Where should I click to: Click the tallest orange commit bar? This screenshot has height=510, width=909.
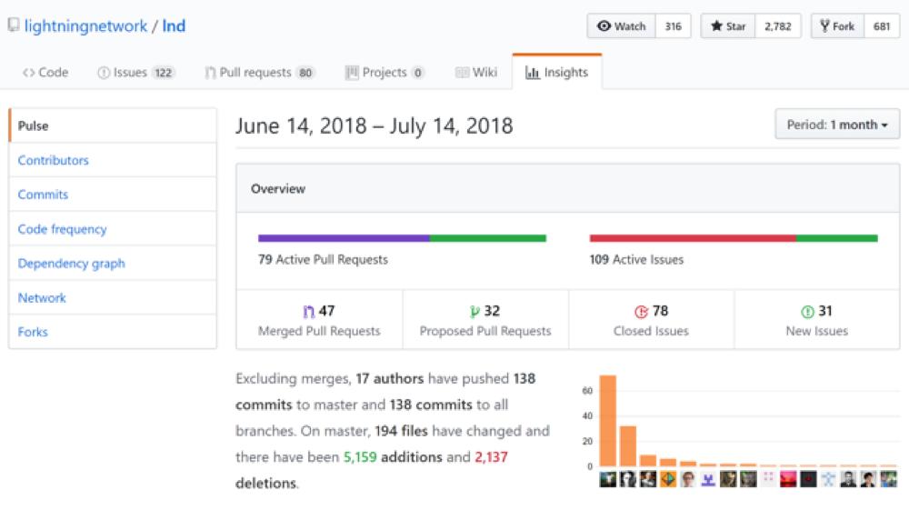click(607, 421)
